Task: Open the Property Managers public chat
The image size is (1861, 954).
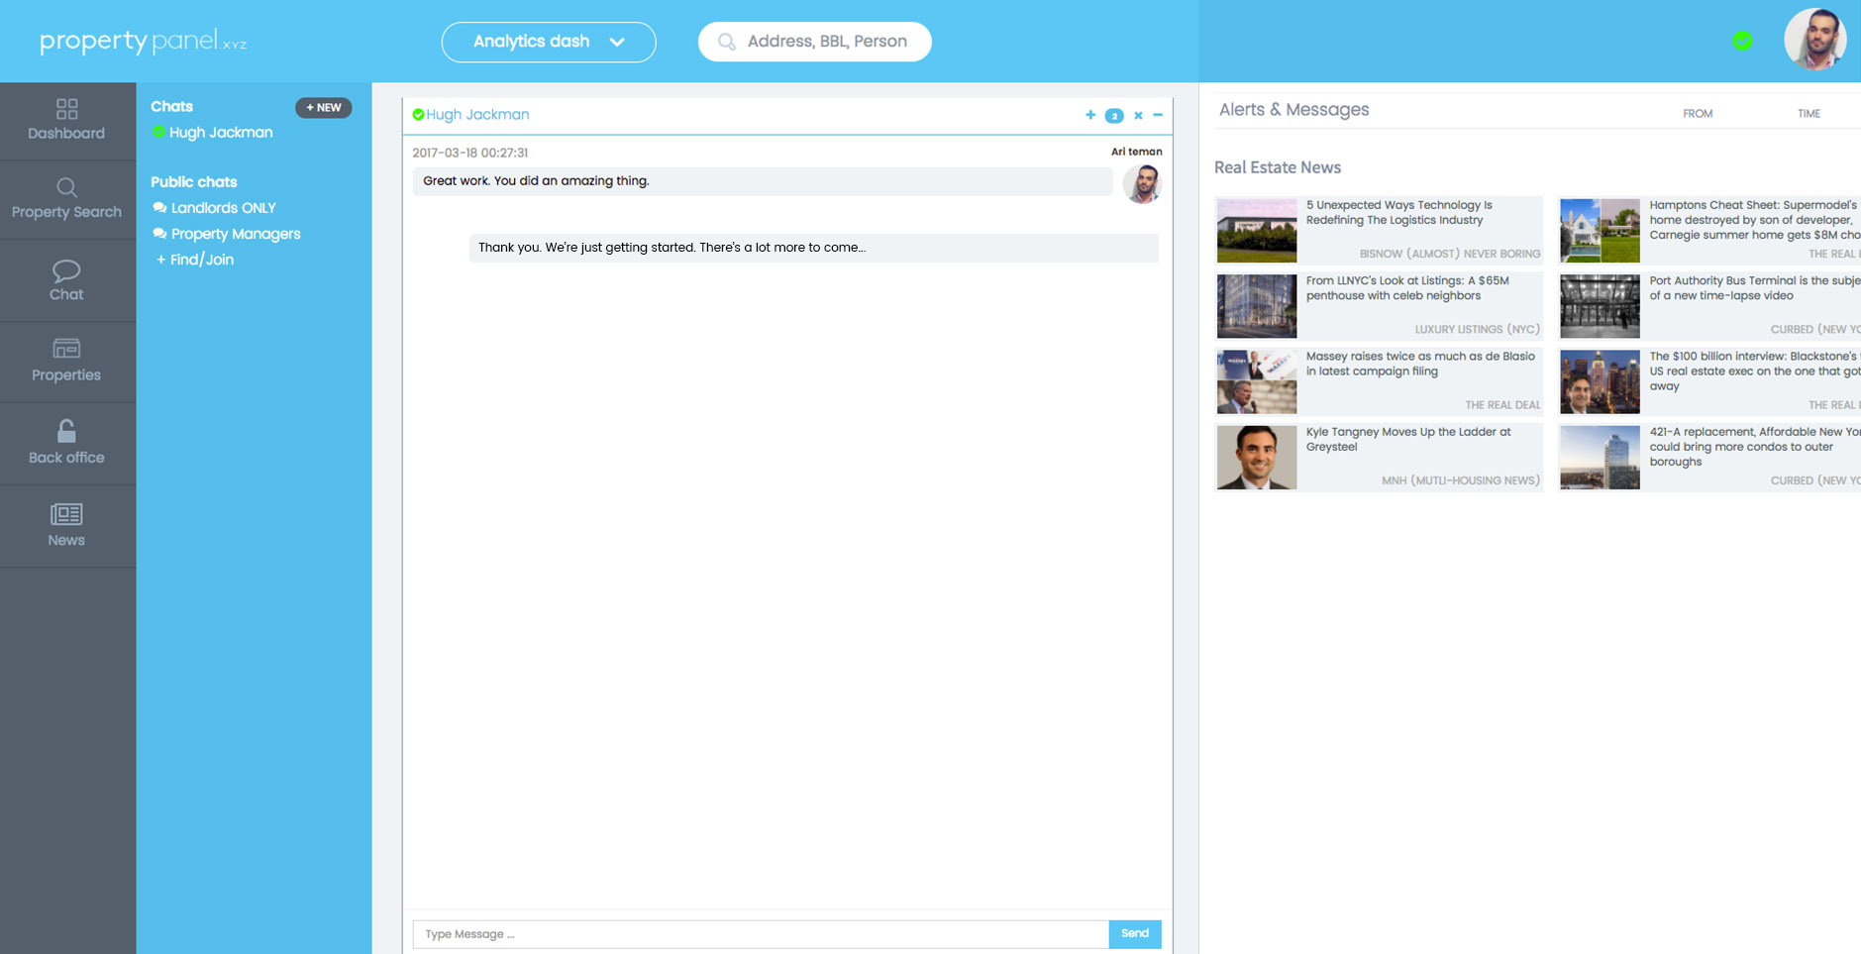Action: [235, 234]
